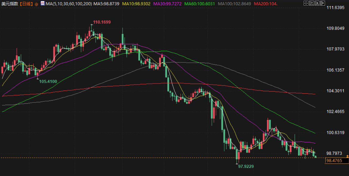Click the gray MA100 legend value
Image resolution: width=349 pixels, height=176 pixels.
click(235, 4)
